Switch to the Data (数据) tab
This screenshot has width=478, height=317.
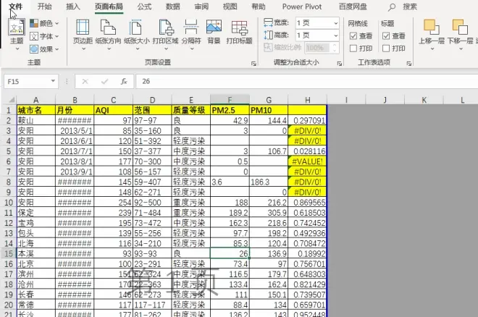pyautogui.click(x=173, y=7)
